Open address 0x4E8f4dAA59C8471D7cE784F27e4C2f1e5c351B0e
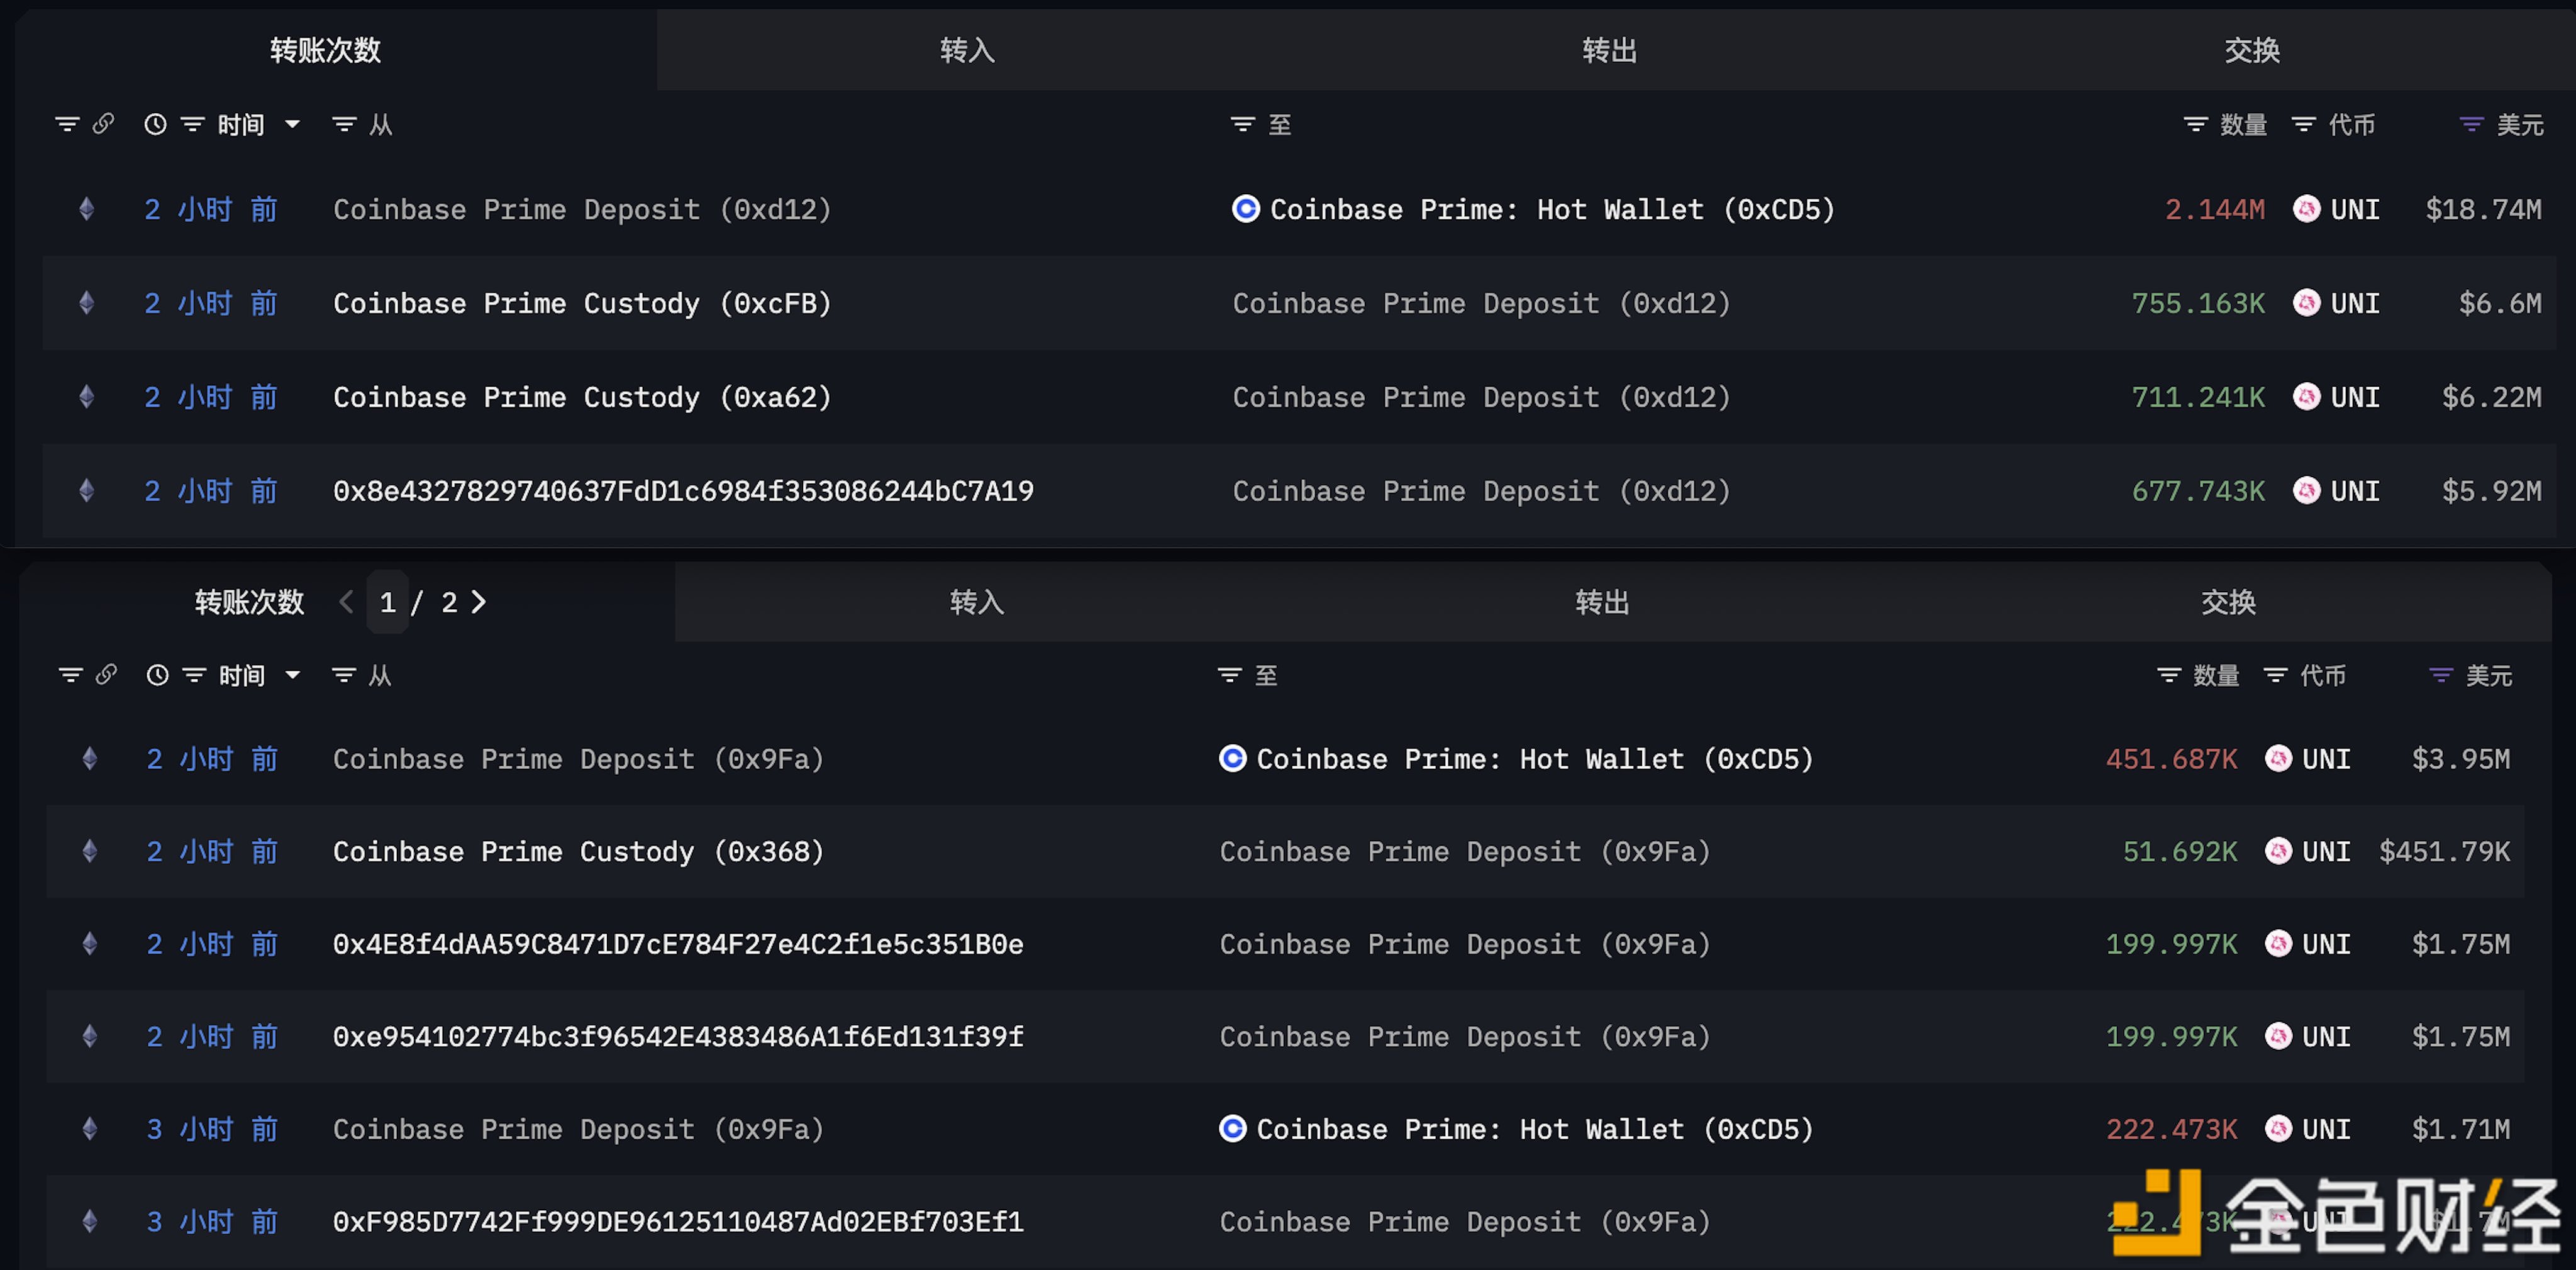 point(678,943)
